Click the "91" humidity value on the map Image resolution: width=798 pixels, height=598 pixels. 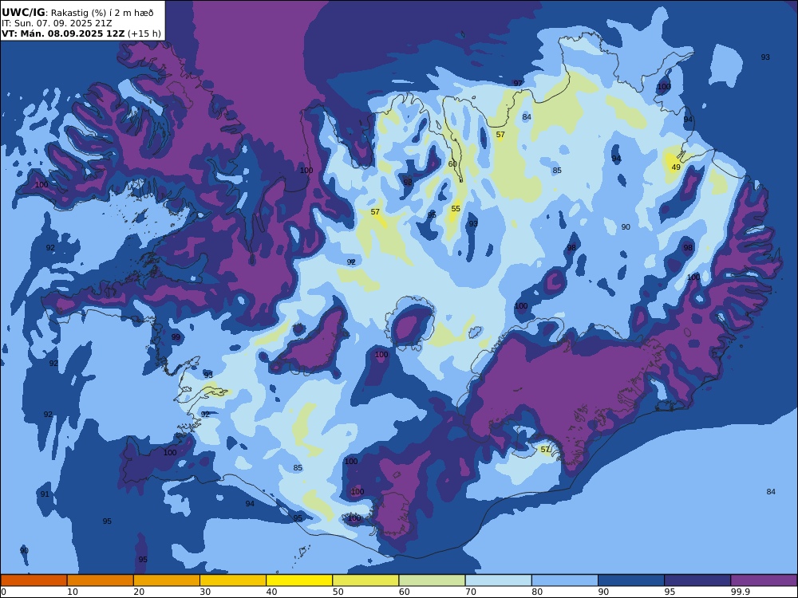(45, 494)
